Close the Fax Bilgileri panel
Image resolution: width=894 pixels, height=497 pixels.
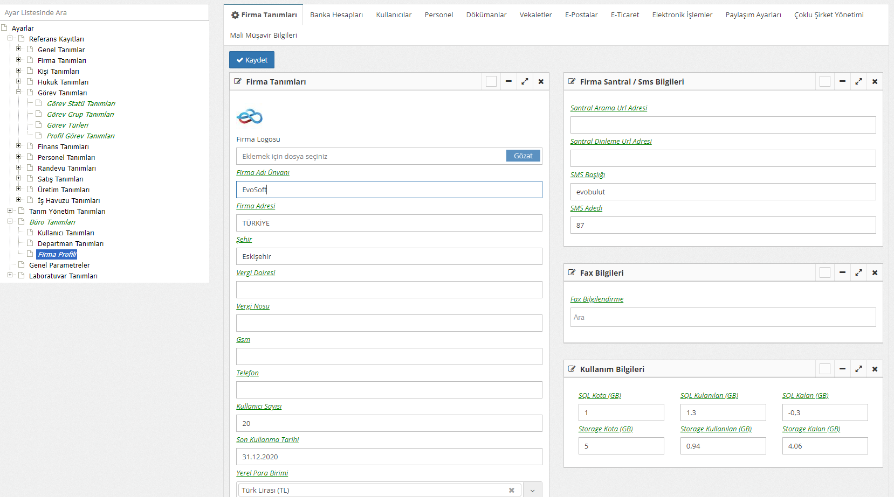pyautogui.click(x=875, y=272)
